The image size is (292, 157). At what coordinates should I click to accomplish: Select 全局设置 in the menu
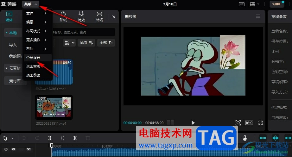tap(37, 58)
